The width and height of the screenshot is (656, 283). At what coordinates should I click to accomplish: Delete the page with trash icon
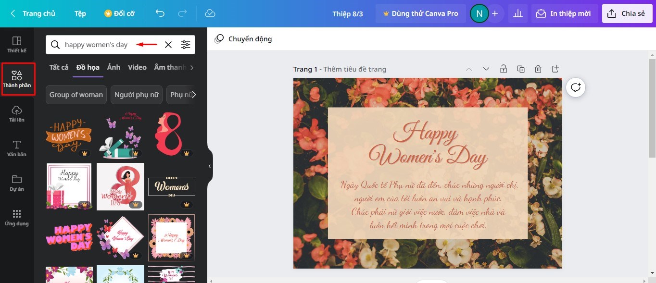coord(538,69)
